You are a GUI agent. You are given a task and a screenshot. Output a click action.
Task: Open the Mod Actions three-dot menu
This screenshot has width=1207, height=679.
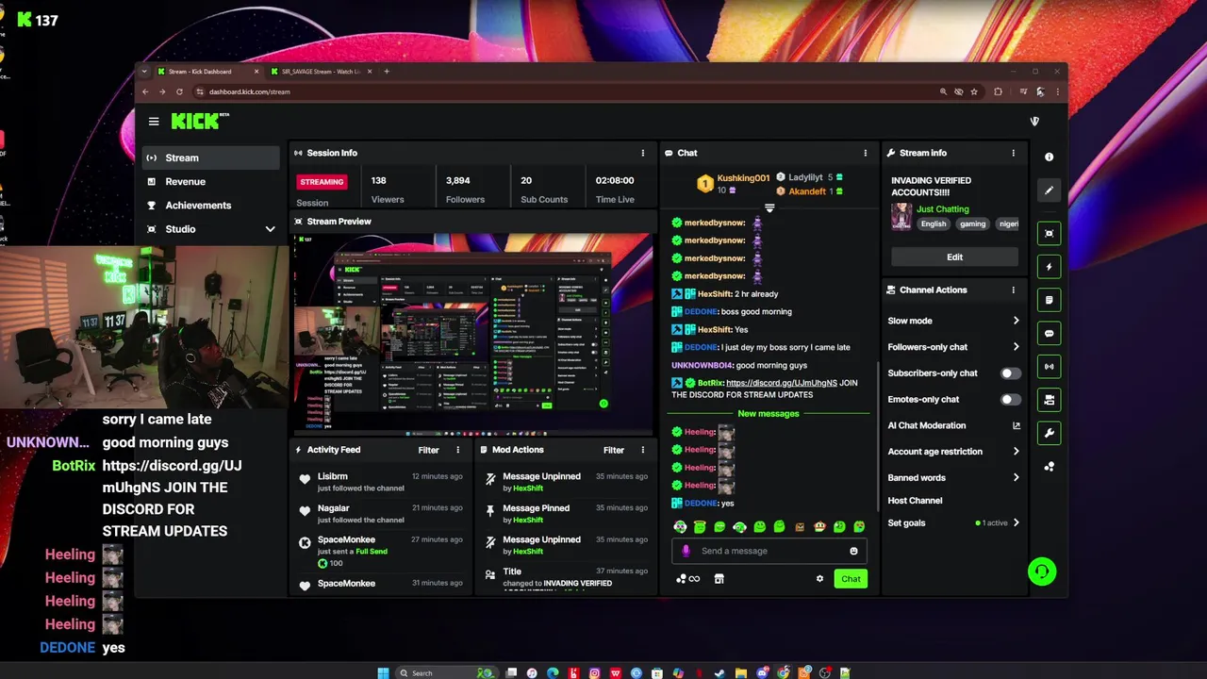click(643, 450)
